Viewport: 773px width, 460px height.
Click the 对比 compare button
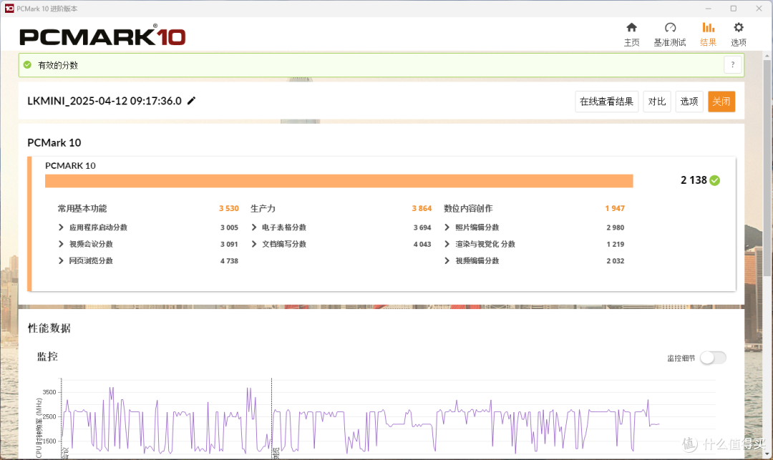coord(657,102)
